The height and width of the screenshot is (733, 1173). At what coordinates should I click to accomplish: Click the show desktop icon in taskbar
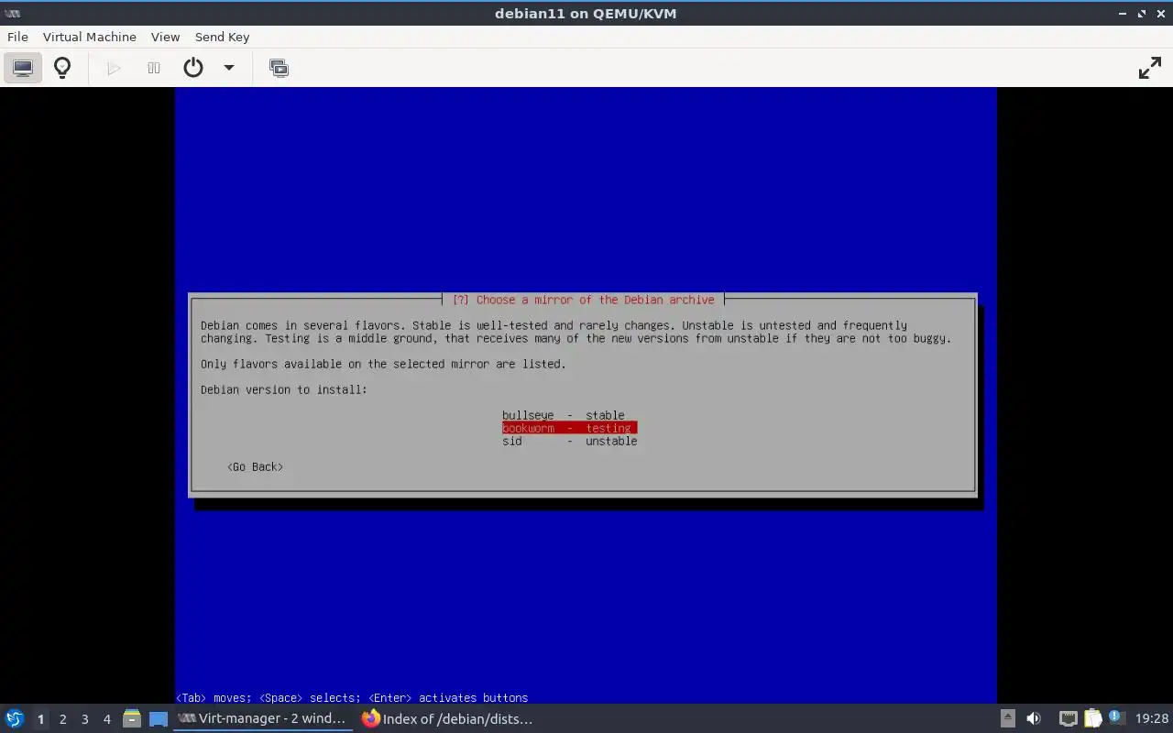click(159, 718)
